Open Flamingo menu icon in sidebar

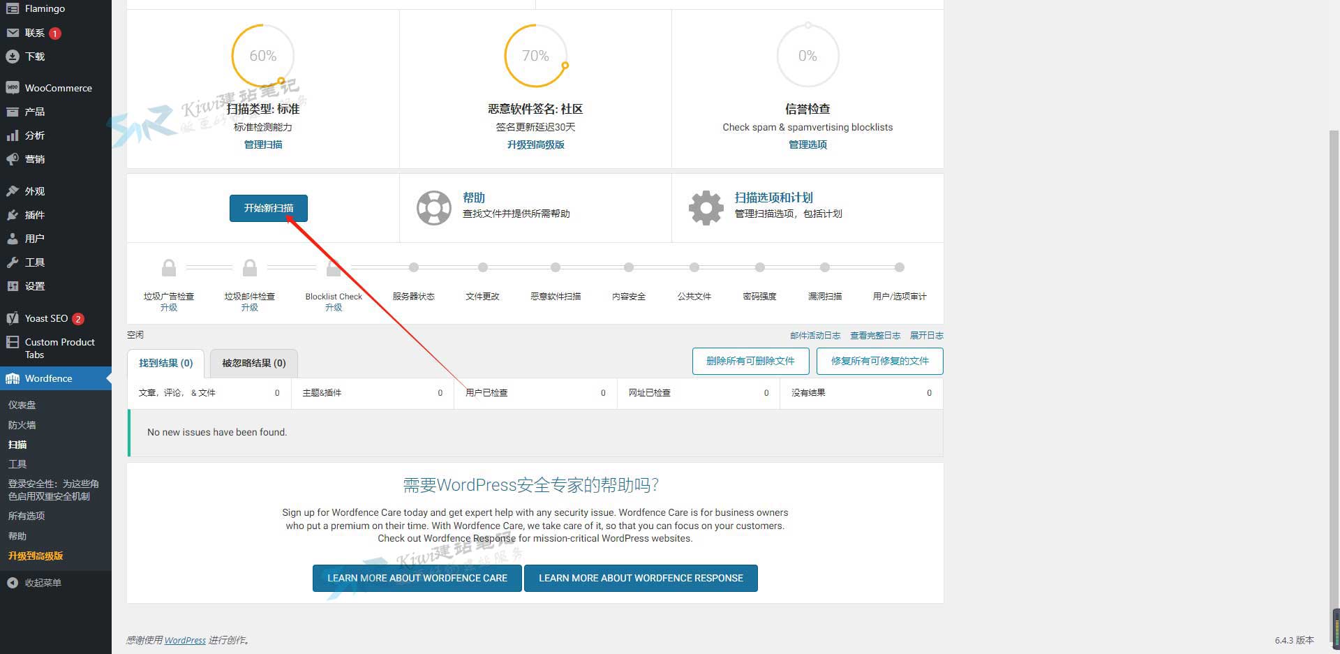point(13,9)
